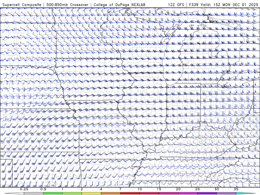Click the 'Valid: 15Z MON DEC 01 2025' text
Screen dimensions: 260x195
point(229,5)
